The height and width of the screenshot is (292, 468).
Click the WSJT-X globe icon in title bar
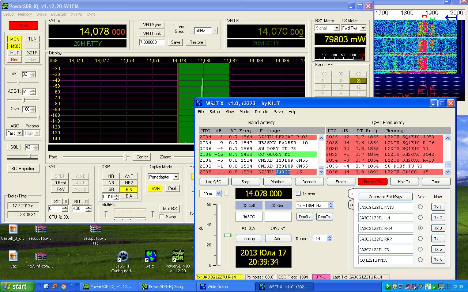[x=200, y=103]
